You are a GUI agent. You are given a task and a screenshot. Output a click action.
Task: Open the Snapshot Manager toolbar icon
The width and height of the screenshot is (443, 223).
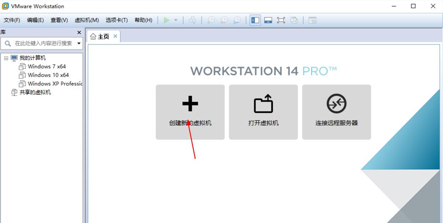[237, 20]
